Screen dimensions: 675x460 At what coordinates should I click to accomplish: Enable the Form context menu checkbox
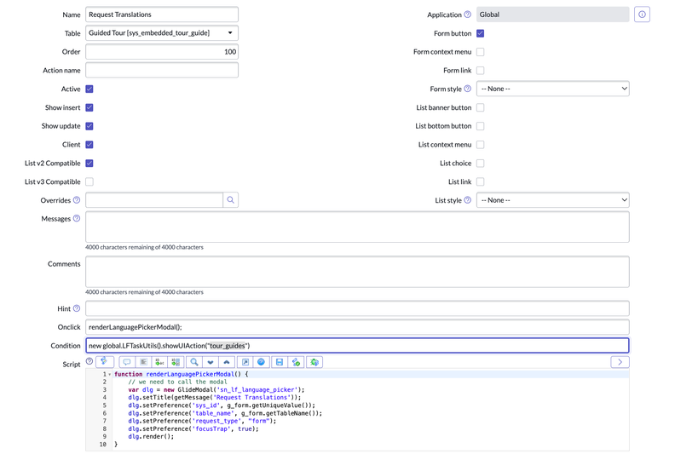(x=481, y=52)
